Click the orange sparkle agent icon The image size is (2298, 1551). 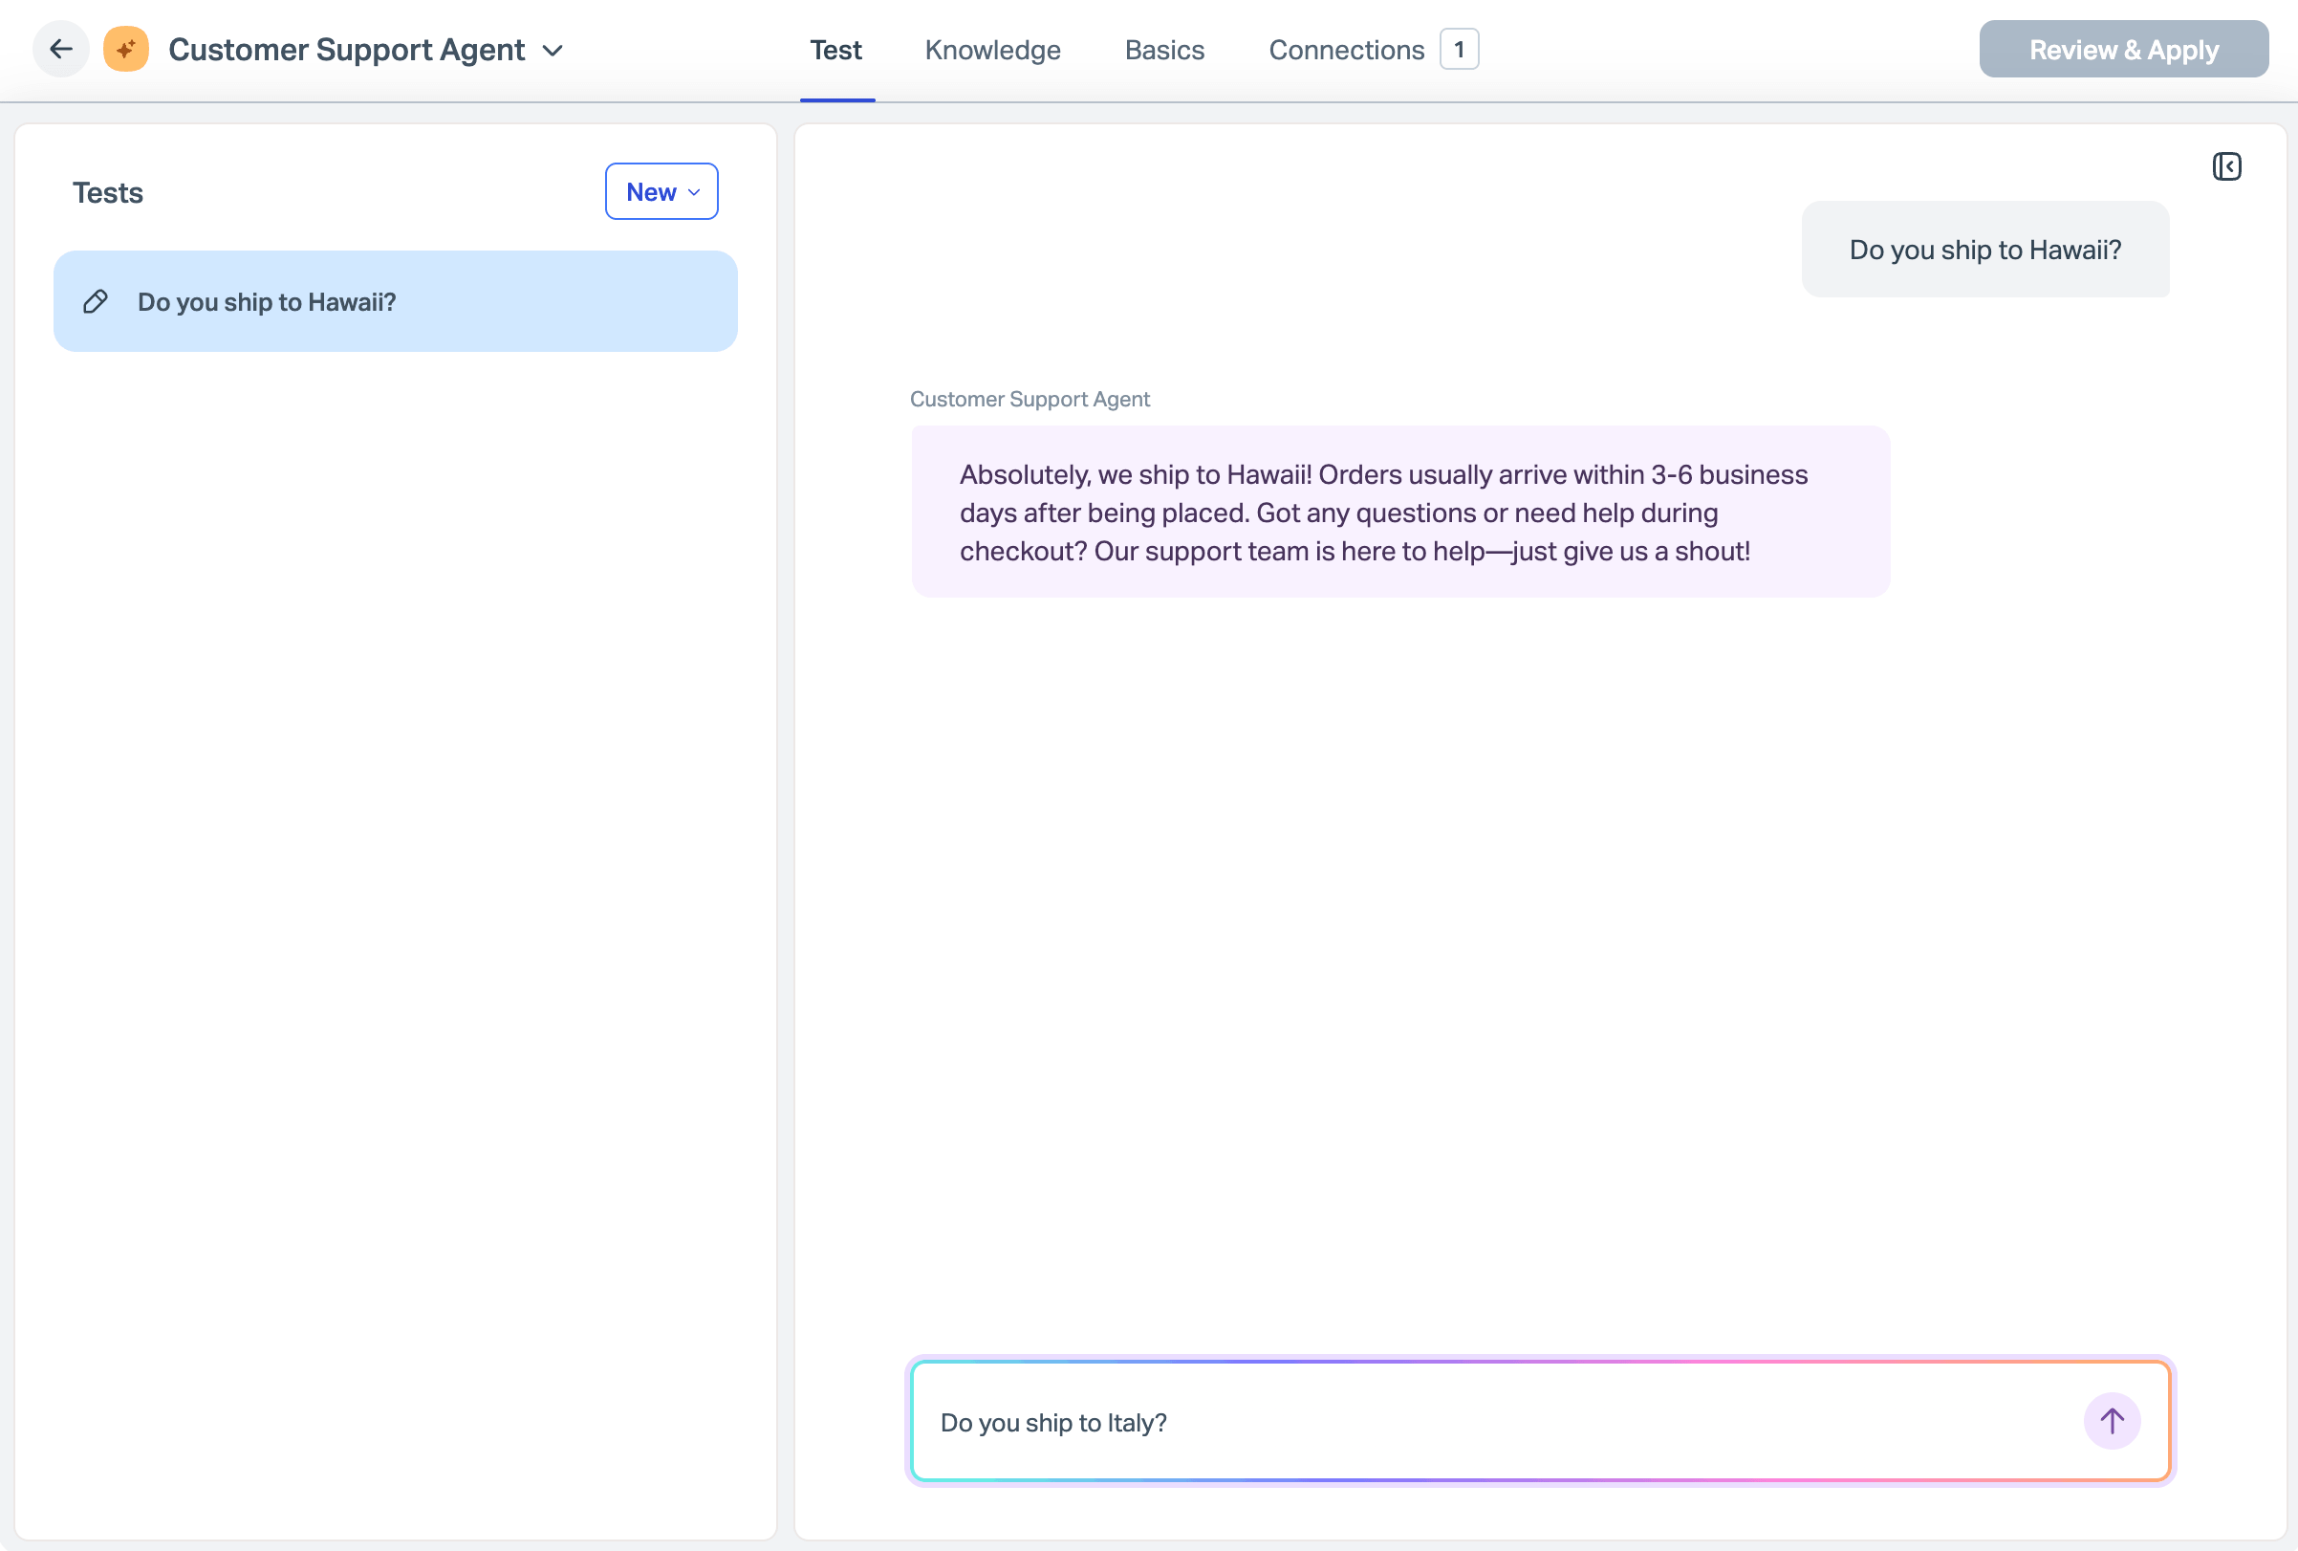point(126,50)
